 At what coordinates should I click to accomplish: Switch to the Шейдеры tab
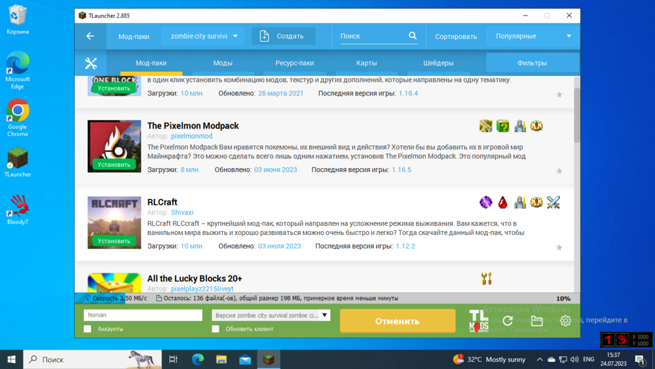(x=438, y=63)
